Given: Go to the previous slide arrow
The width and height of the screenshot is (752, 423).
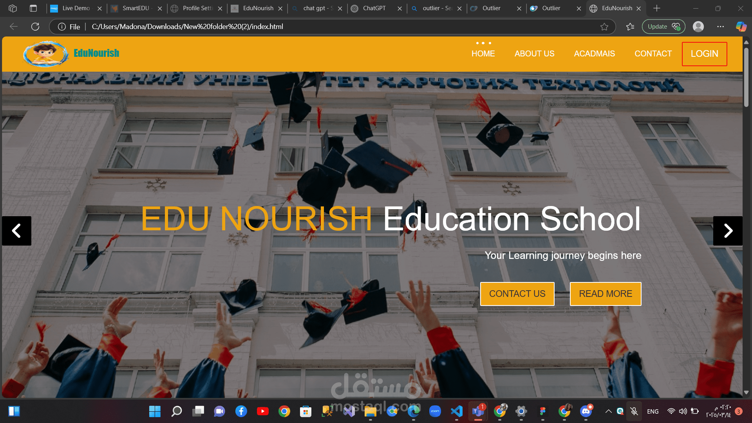Looking at the screenshot, I should click(x=16, y=231).
